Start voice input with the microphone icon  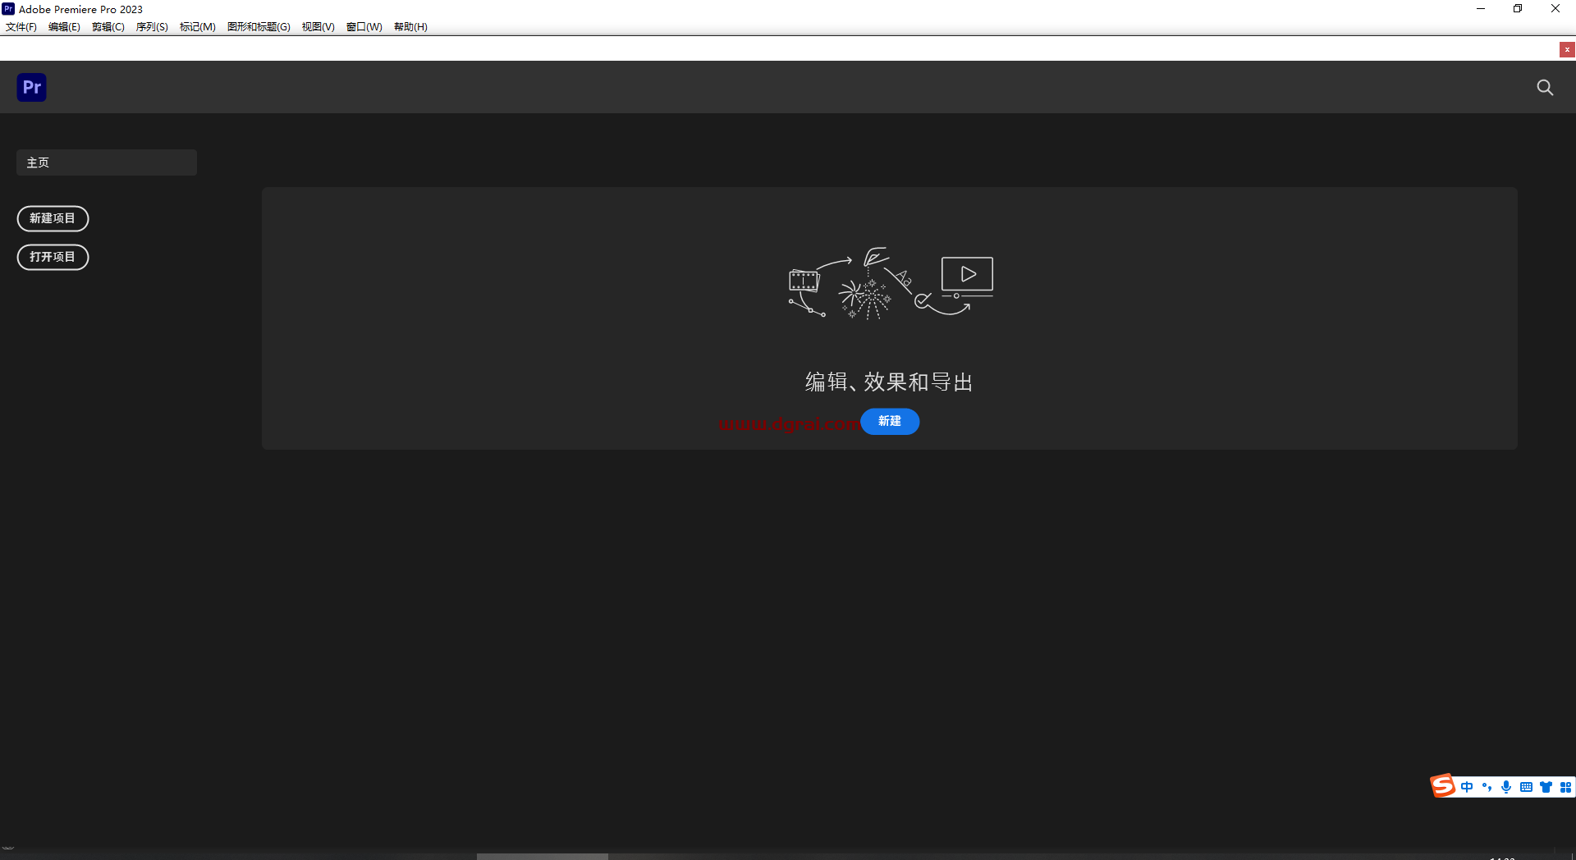(1506, 787)
